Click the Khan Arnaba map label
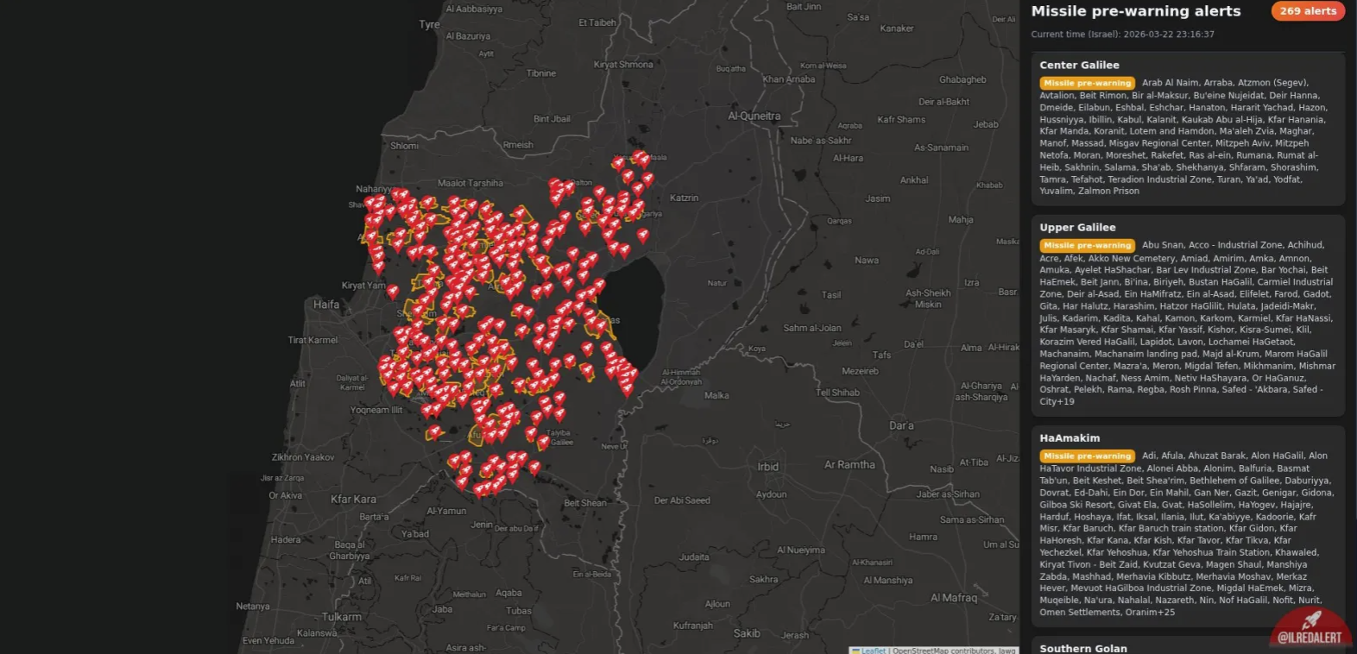This screenshot has height=654, width=1357. tap(789, 79)
